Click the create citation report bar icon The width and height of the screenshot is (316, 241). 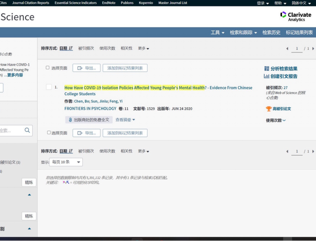pos(267,76)
